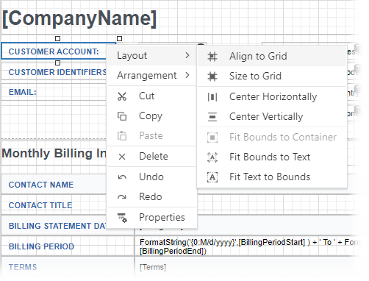Choose Paste from the context menu
The width and height of the screenshot is (369, 281).
151,136
